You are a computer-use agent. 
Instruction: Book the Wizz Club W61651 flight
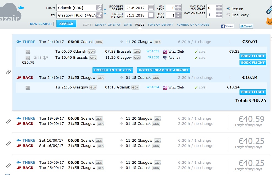[253, 56]
